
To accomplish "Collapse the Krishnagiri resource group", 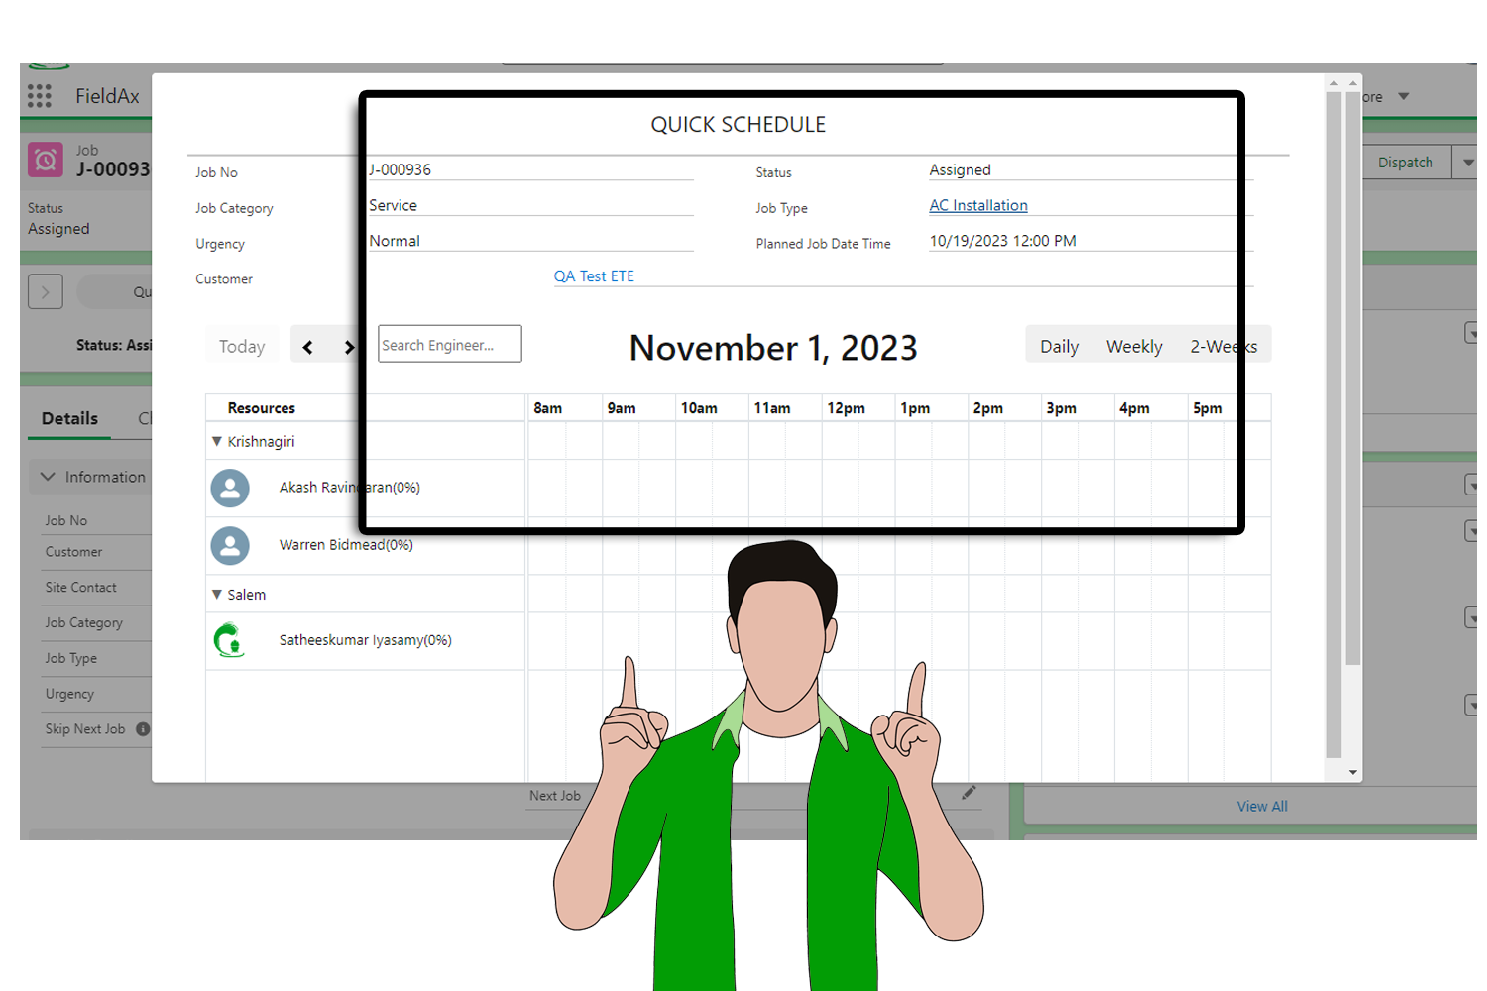I will (216, 441).
